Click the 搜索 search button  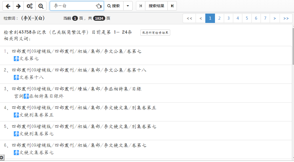(114, 6)
